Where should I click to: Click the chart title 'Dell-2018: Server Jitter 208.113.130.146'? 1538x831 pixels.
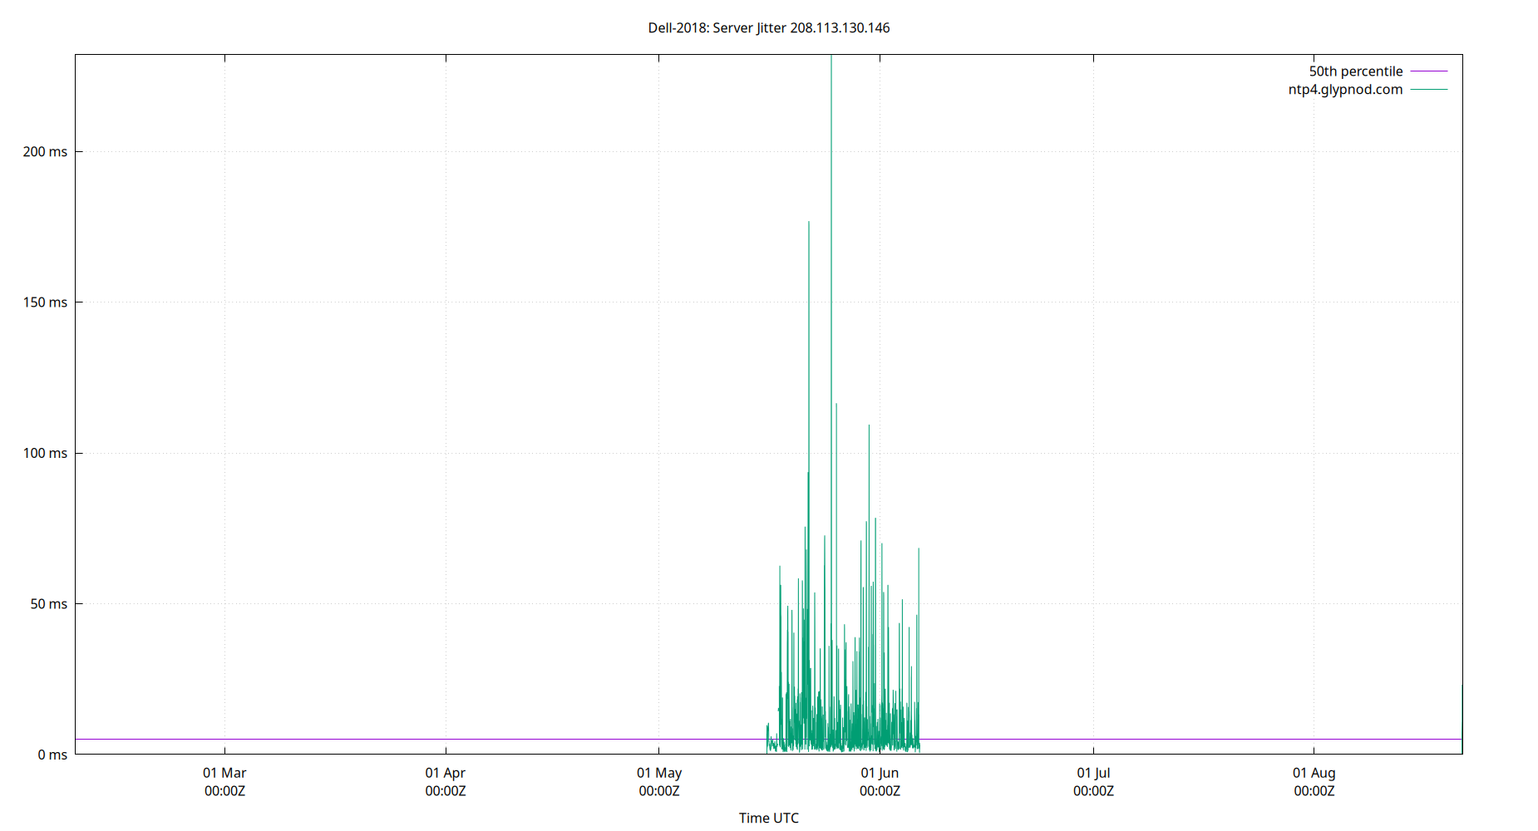click(767, 27)
